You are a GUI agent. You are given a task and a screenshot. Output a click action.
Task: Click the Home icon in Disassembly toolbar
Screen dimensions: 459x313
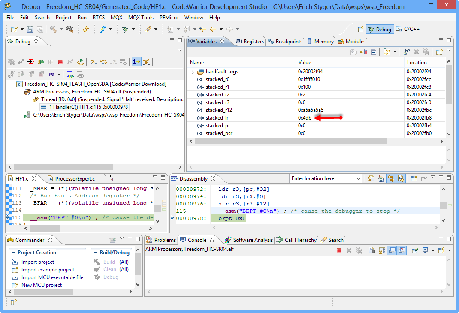pyautogui.click(x=381, y=179)
